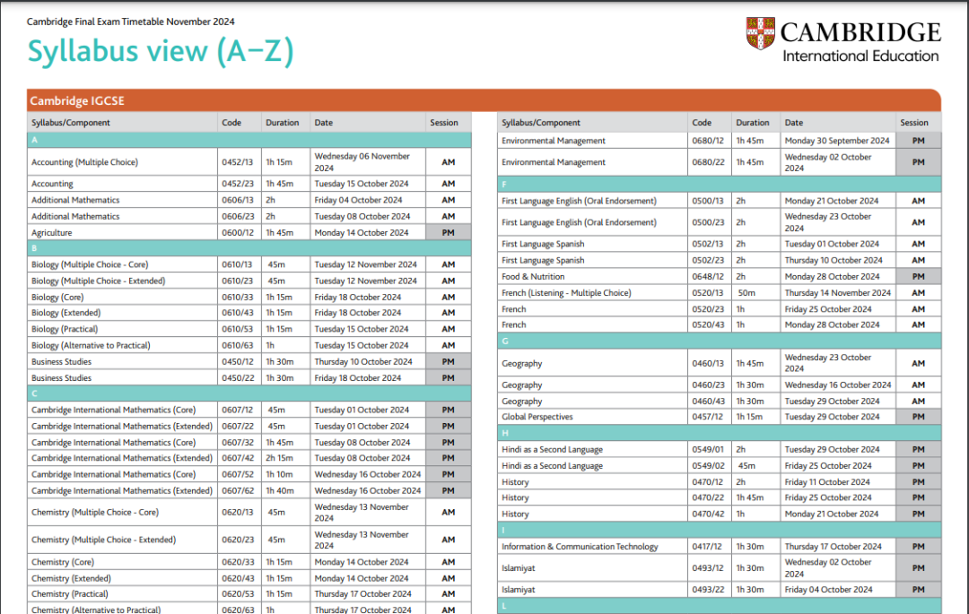969x614 pixels.
Task: Click the Cambridge International Education logo
Action: pyautogui.click(x=843, y=40)
